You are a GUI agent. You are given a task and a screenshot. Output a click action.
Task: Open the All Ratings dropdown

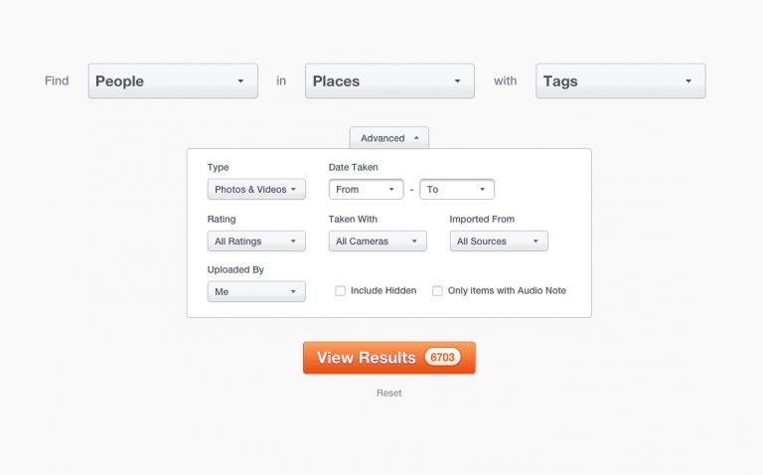pos(256,241)
